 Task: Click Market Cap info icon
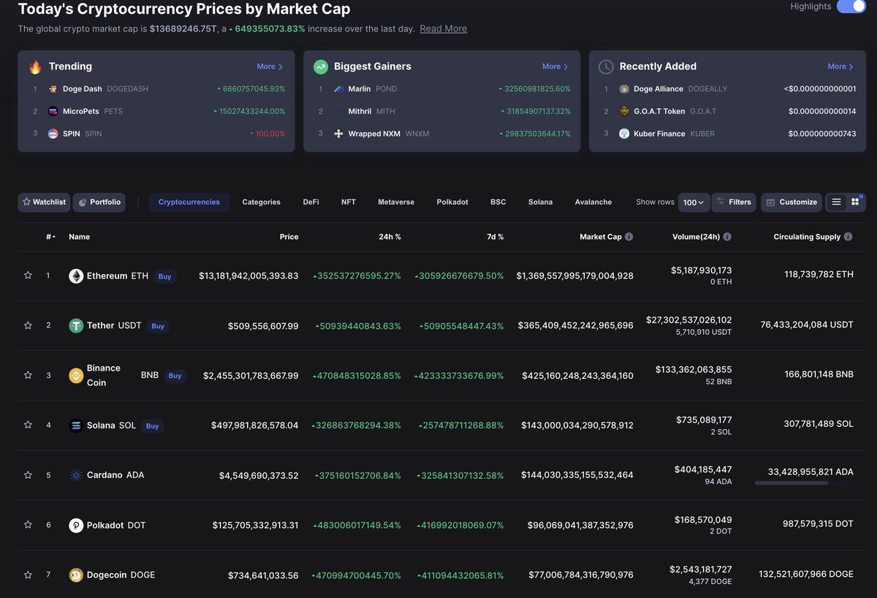click(x=629, y=237)
